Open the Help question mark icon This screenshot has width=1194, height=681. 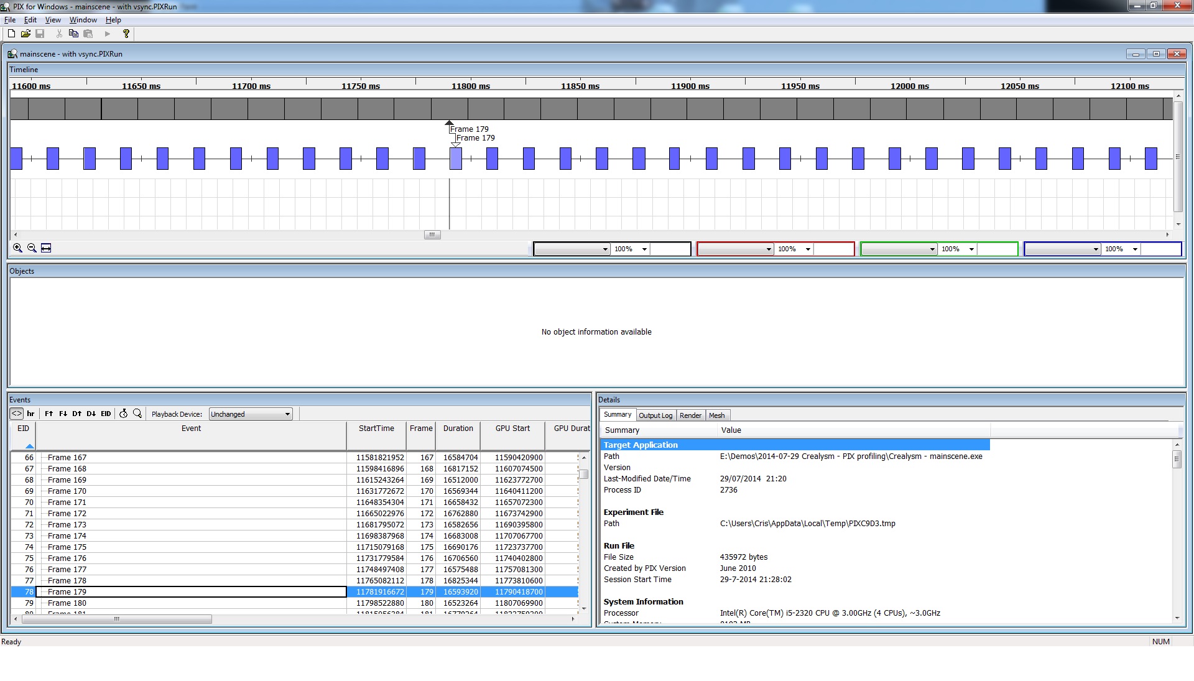(x=126, y=34)
